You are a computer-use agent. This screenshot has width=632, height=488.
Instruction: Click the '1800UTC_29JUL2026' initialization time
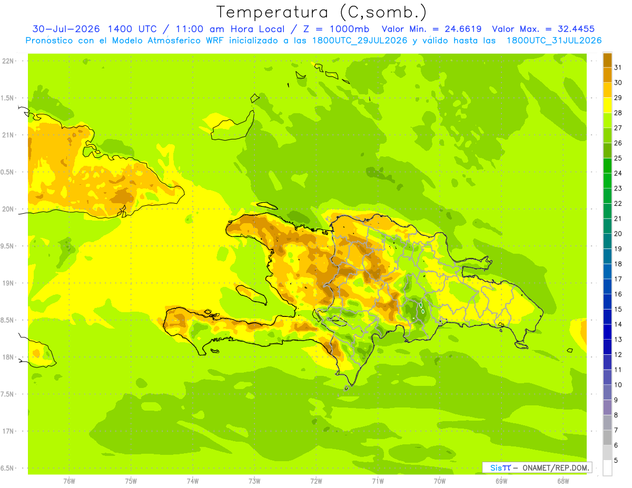coord(360,41)
